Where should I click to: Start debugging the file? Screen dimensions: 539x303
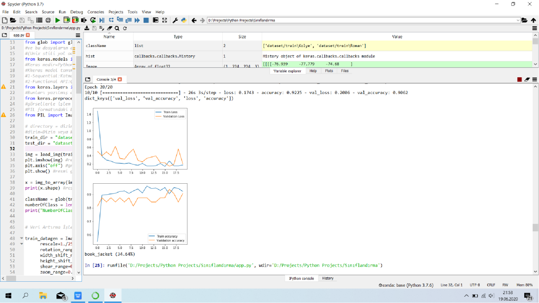pyautogui.click(x=102, y=20)
